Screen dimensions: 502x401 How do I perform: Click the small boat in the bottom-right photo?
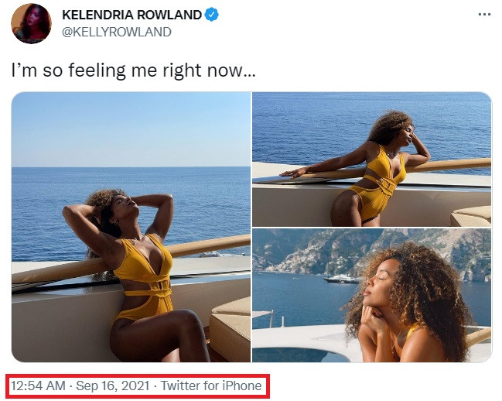point(342,279)
